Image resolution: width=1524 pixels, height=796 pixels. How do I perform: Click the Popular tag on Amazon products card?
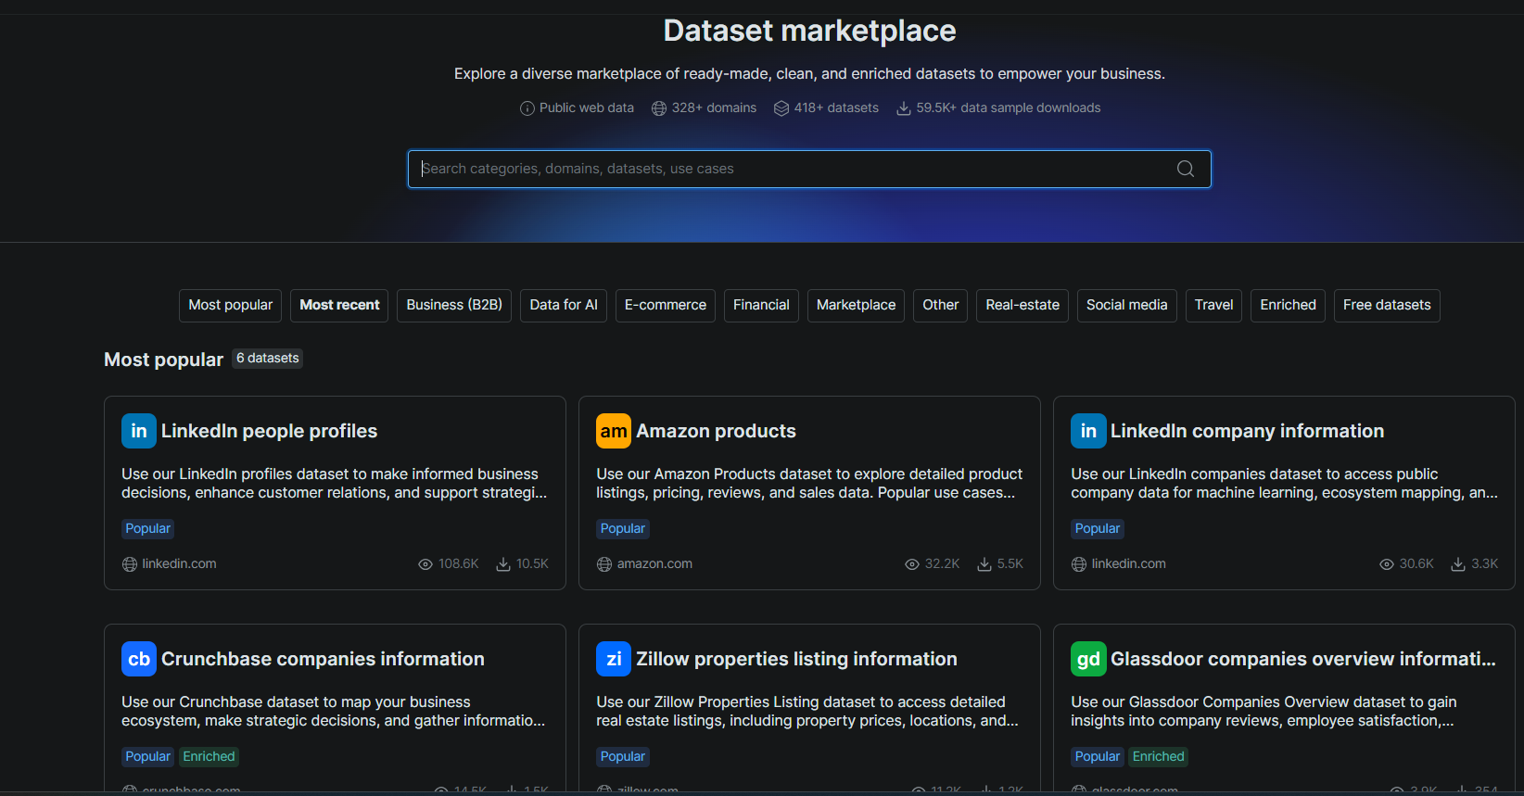point(623,528)
